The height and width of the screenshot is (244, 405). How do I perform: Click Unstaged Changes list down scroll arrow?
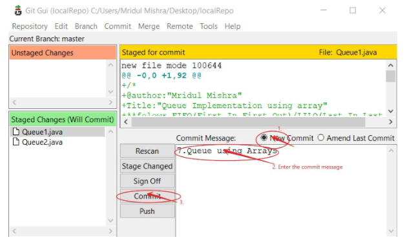(x=111, y=91)
